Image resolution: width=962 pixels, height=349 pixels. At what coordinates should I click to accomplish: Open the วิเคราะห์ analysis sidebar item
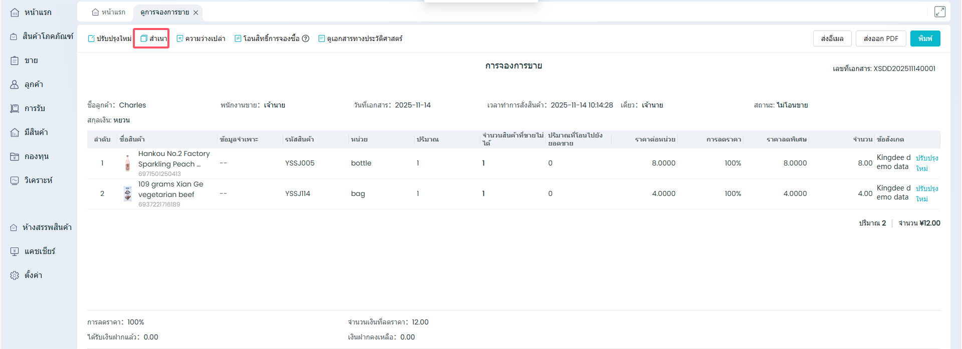(x=32, y=180)
